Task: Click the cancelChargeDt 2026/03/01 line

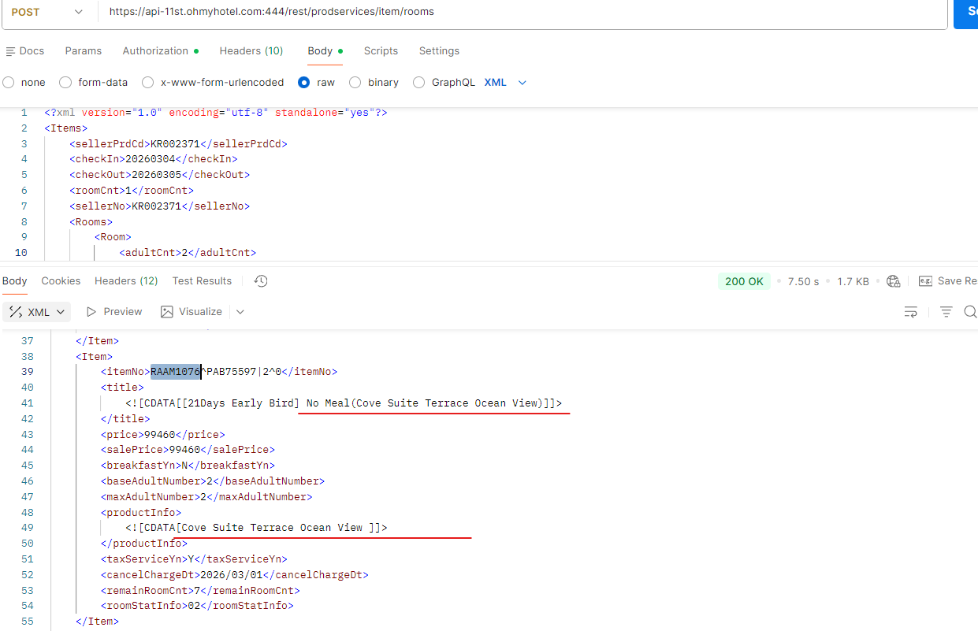Action: pyautogui.click(x=234, y=575)
